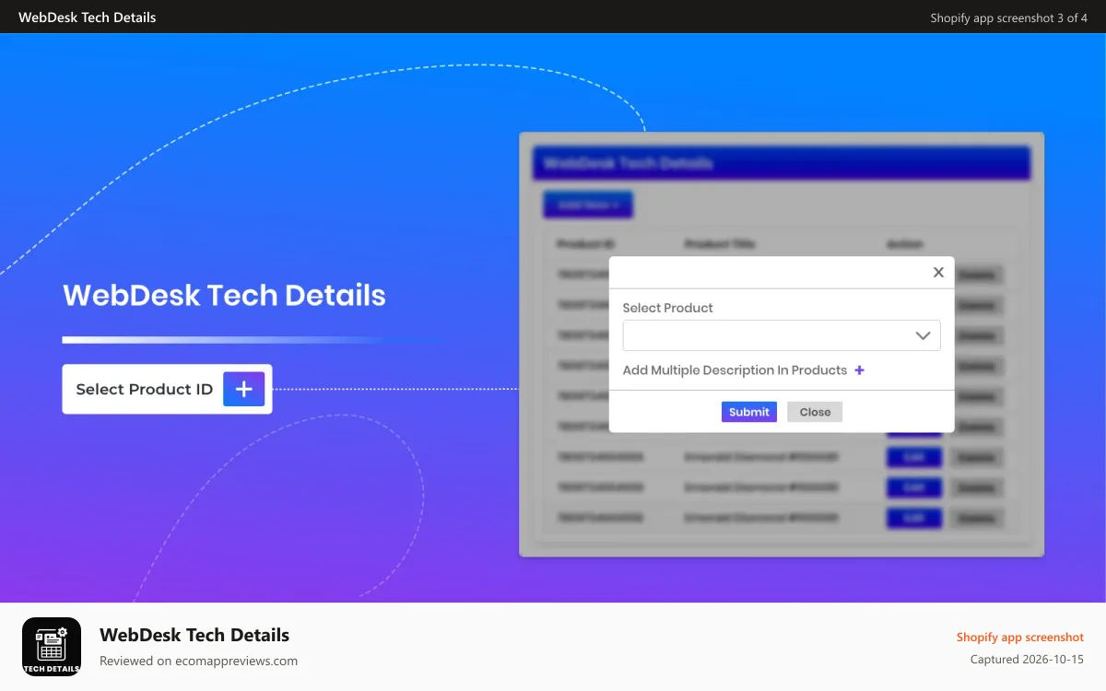Click the WebDesk Tech Details app logo
This screenshot has width=1106, height=691.
(x=52, y=647)
